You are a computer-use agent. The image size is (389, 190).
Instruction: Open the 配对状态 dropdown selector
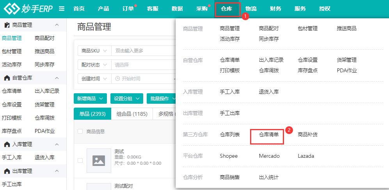point(94,65)
